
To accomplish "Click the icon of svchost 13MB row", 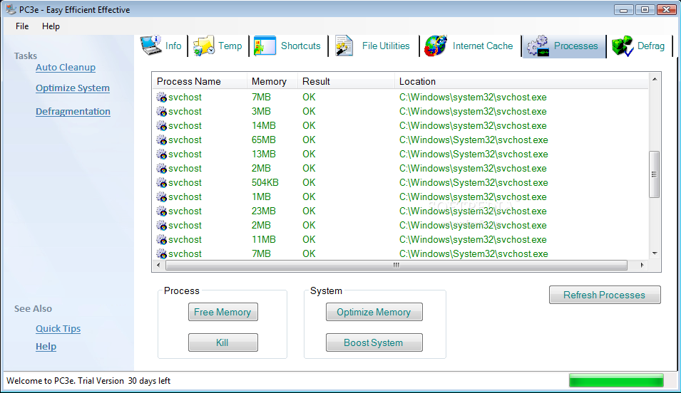I will coord(162,154).
